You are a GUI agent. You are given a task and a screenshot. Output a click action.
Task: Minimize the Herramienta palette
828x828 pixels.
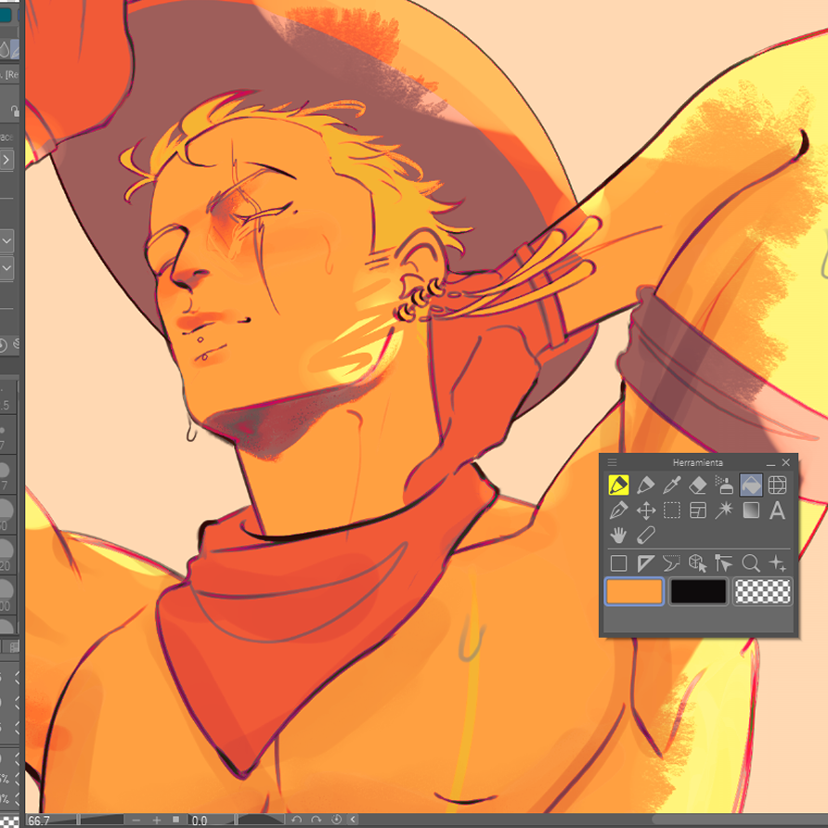(770, 463)
